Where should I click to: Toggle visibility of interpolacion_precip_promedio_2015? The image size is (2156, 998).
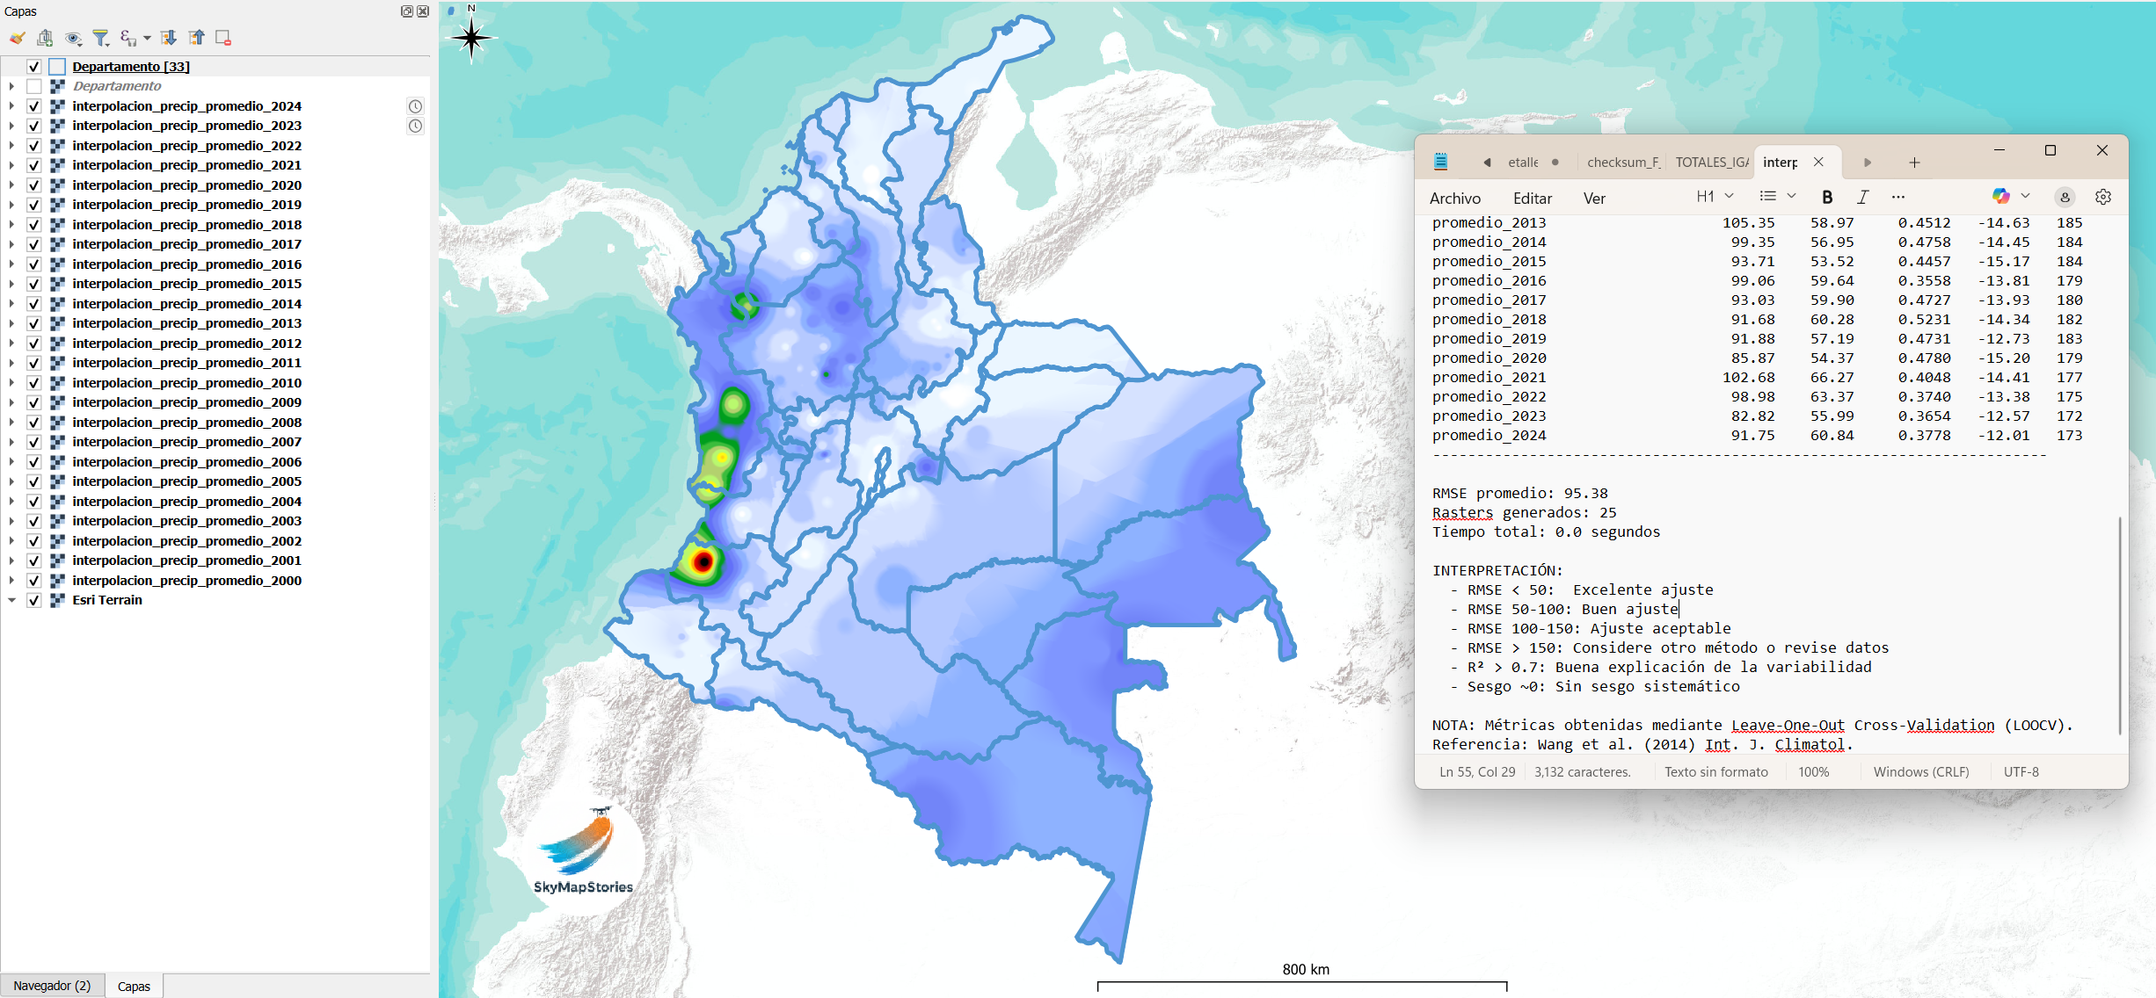coord(33,284)
